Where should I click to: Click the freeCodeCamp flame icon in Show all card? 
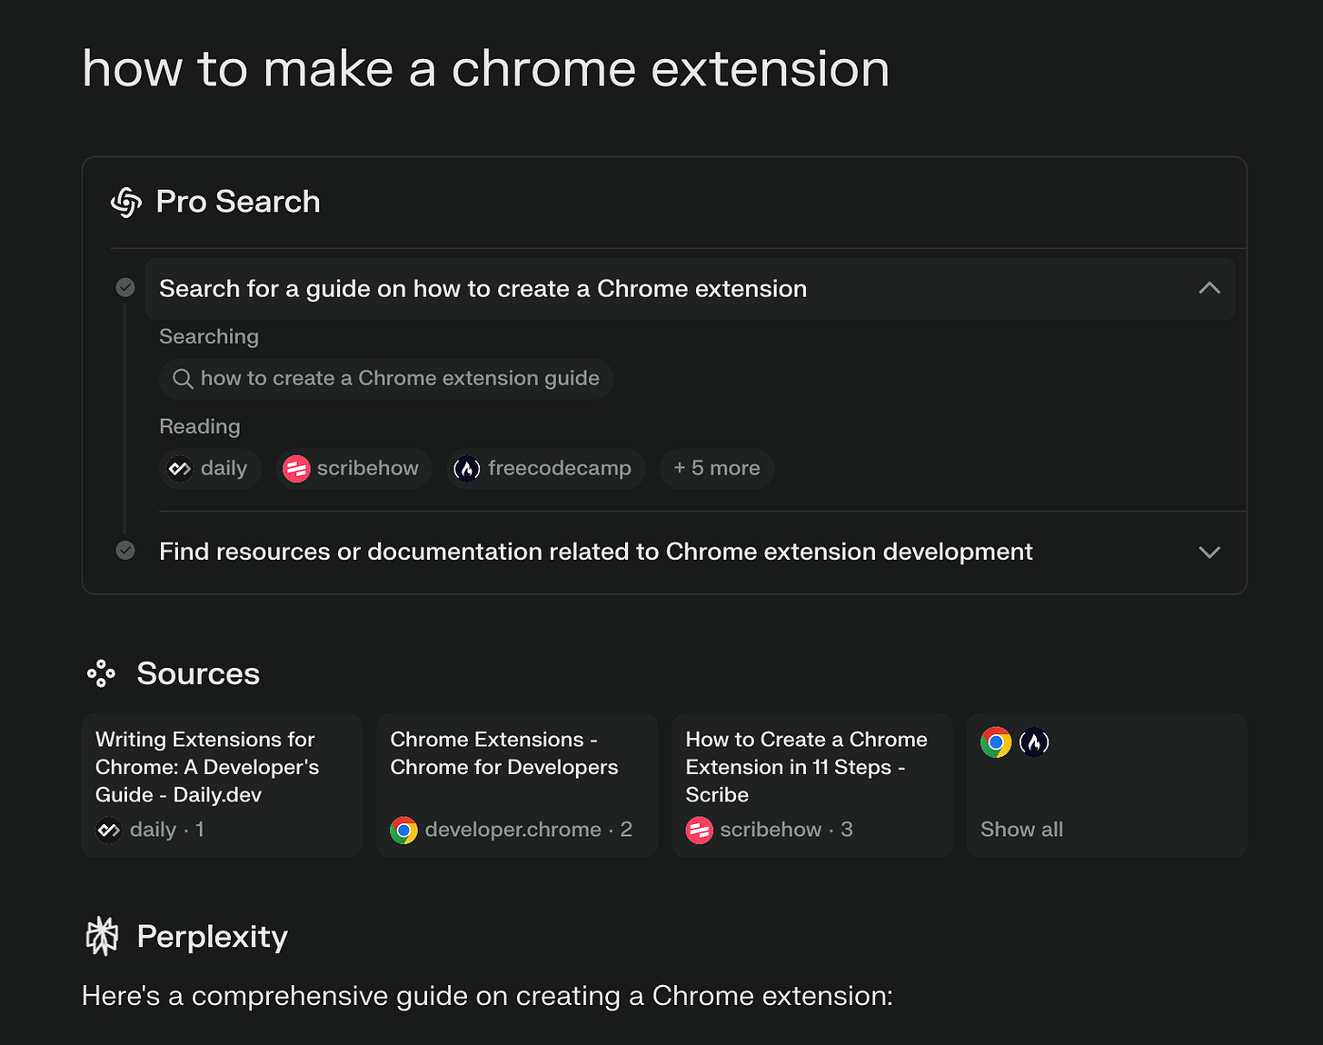1034,742
